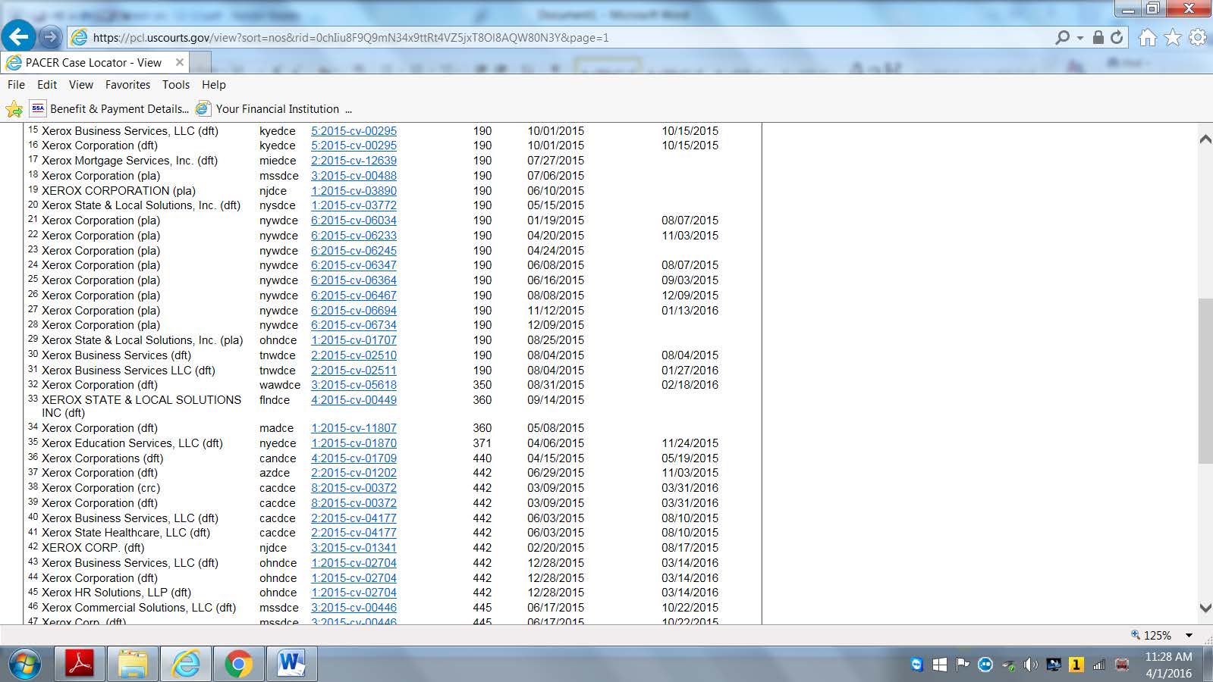Click the taskbar clock showing 11:28 AM
1213x682 pixels.
tap(1169, 665)
